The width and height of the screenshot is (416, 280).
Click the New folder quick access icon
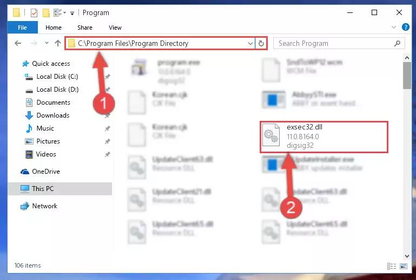point(46,13)
